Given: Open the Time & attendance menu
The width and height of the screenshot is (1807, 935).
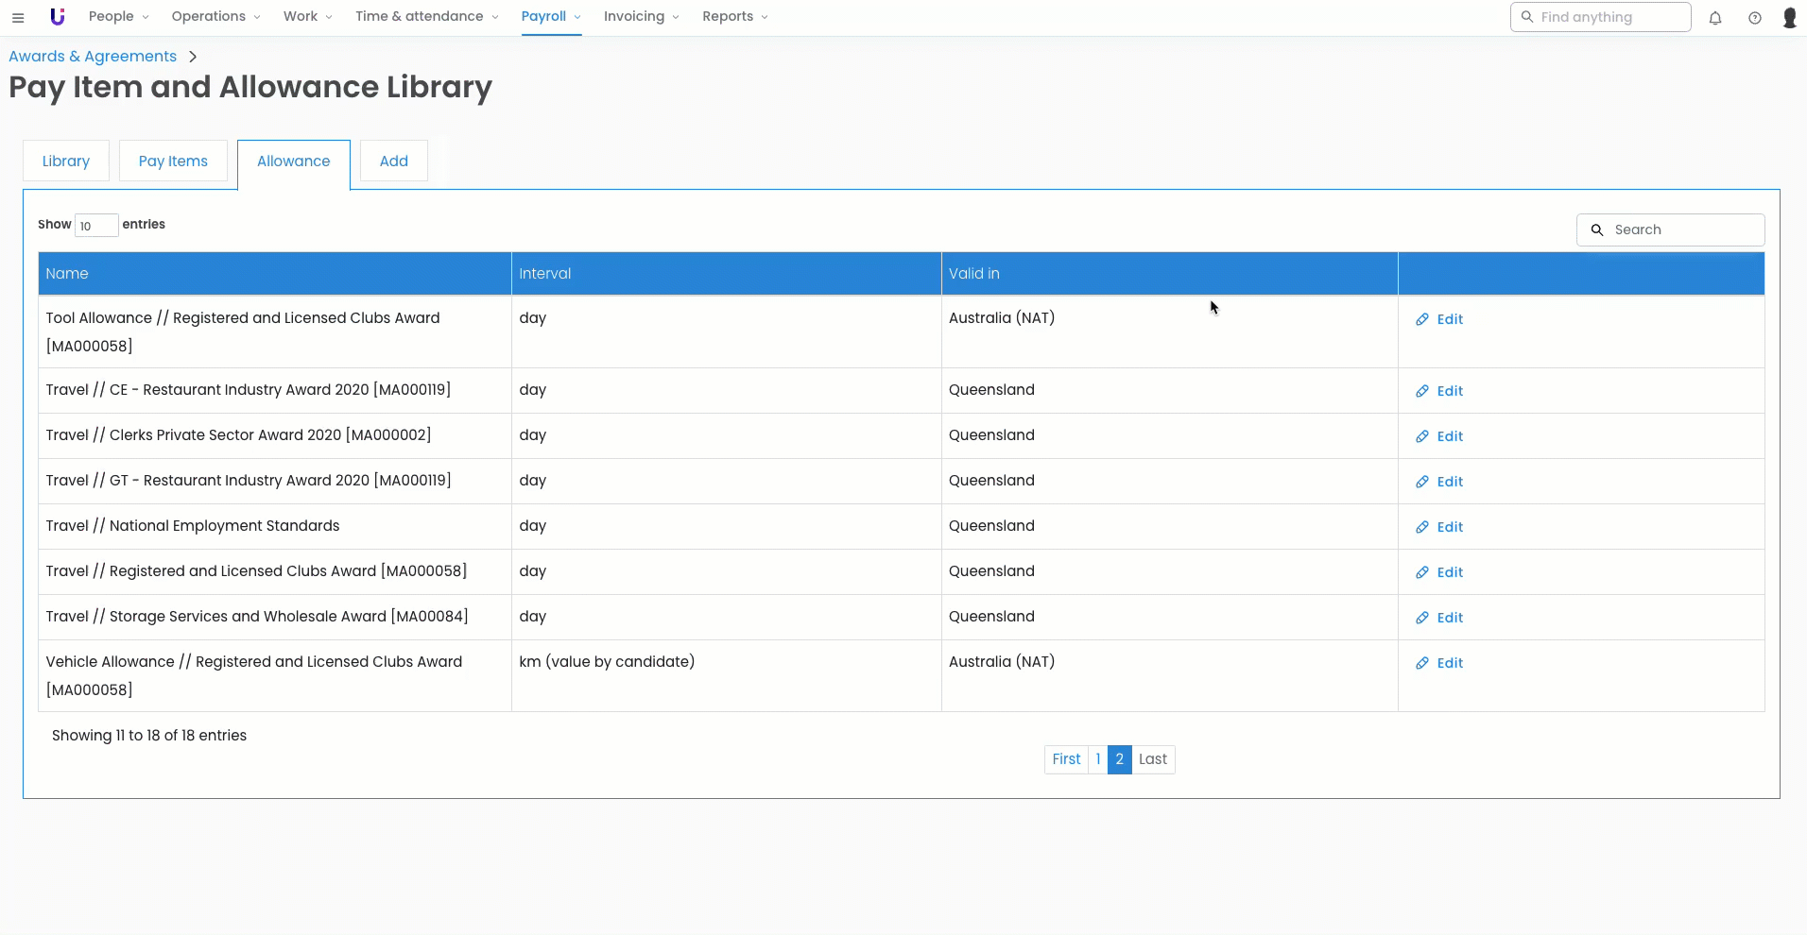Looking at the screenshot, I should coord(426,17).
